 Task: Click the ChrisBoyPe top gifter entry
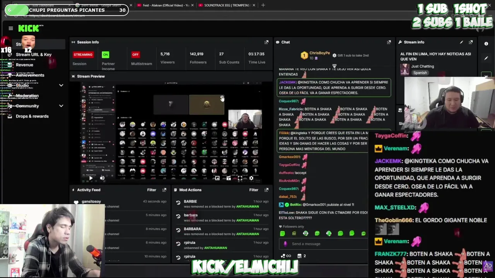pyautogui.click(x=315, y=55)
